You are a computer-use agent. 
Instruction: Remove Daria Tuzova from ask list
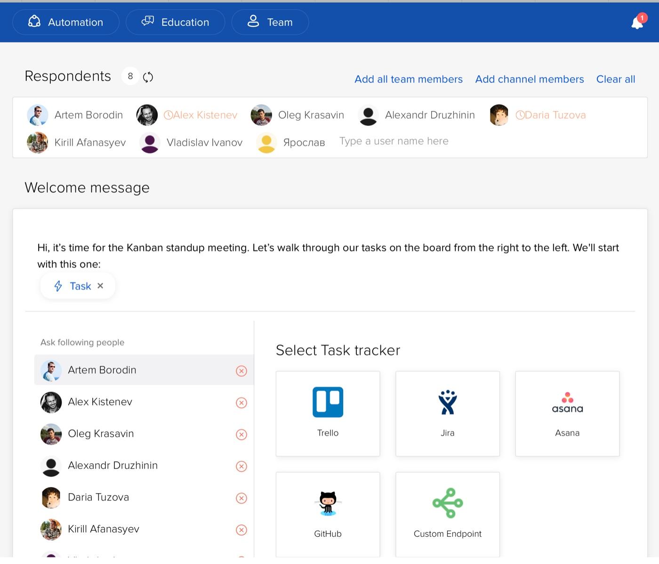click(x=241, y=498)
